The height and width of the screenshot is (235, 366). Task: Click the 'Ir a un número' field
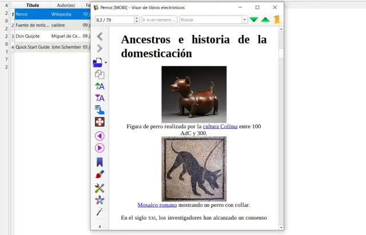[x=159, y=19]
